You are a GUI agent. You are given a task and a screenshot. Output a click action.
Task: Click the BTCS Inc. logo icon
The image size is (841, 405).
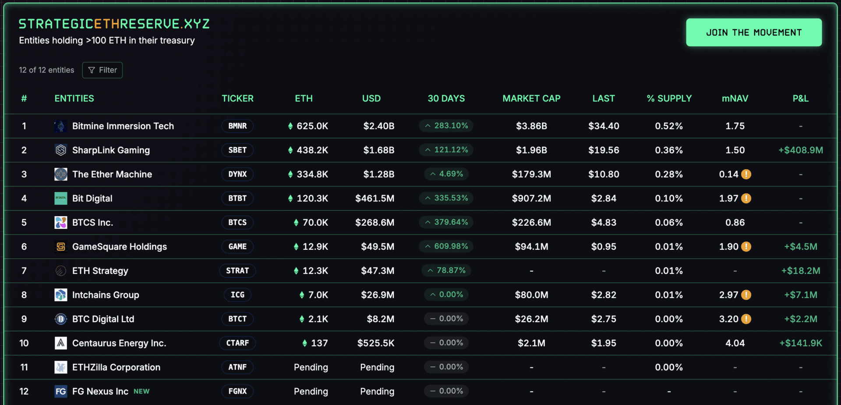tap(61, 223)
